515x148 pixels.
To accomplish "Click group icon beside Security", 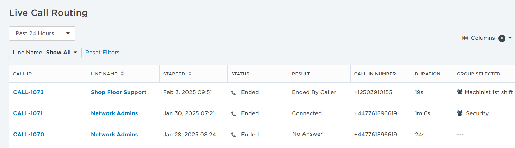I will click(459, 113).
